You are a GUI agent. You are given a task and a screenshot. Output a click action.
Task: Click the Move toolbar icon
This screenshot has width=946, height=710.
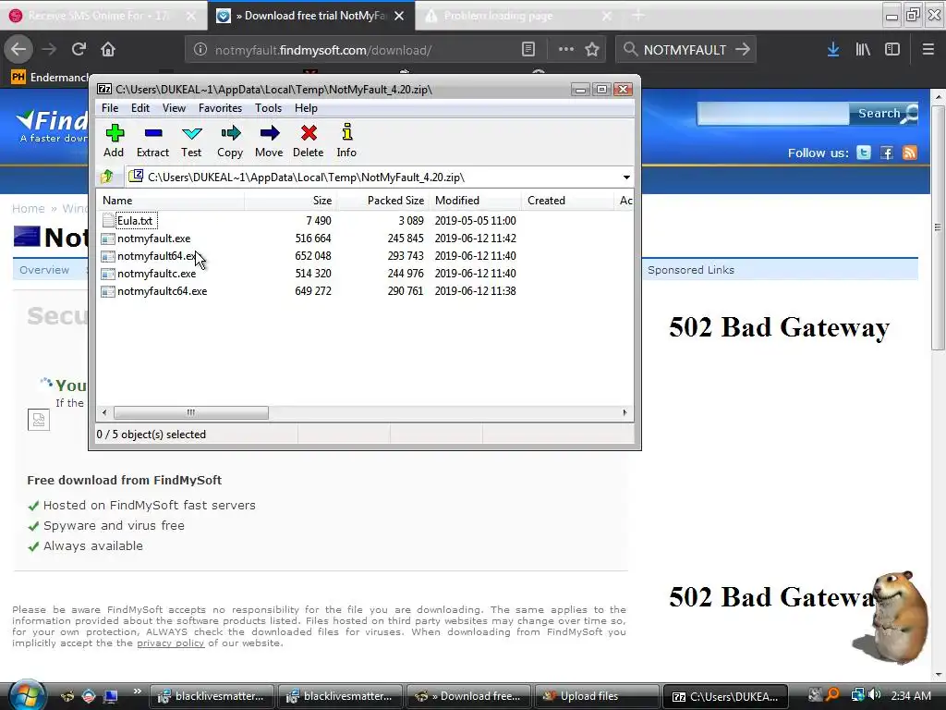(x=269, y=141)
